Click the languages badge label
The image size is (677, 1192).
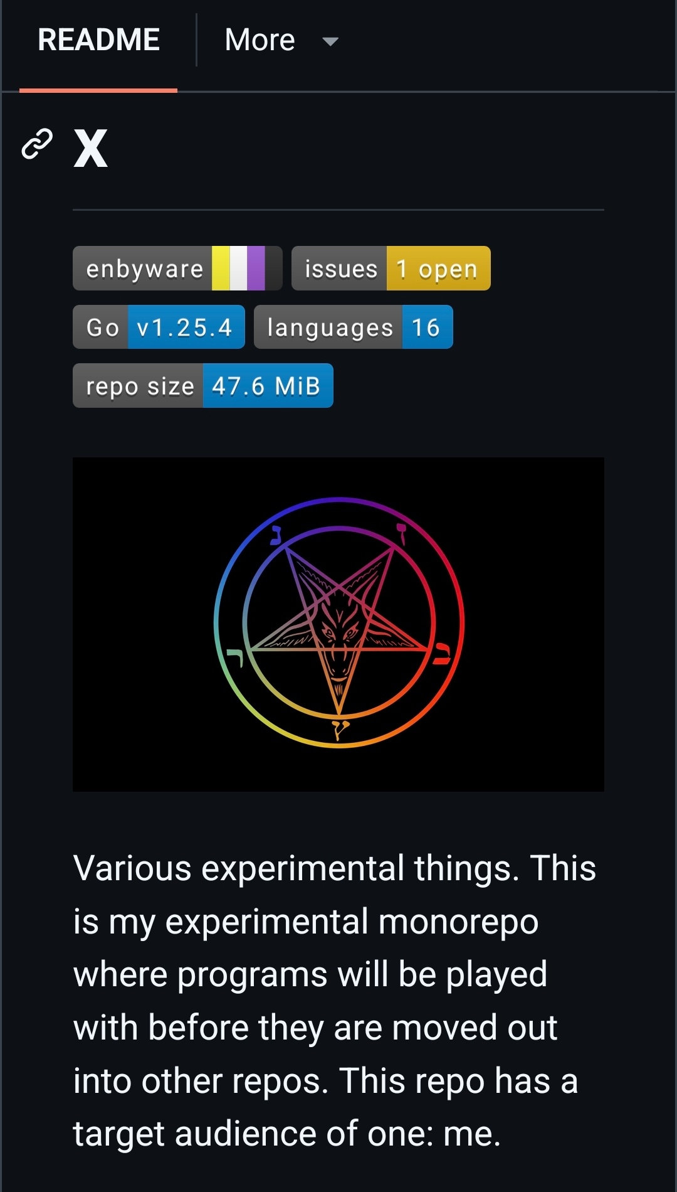tap(330, 327)
